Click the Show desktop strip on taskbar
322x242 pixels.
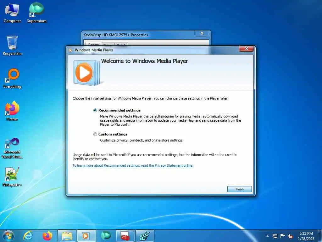tap(320, 236)
